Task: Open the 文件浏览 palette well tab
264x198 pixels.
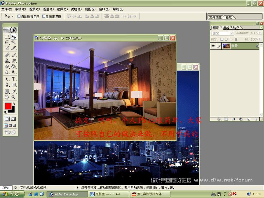Action: (x=216, y=17)
